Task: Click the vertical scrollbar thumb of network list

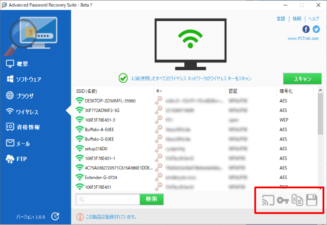Action: [320, 114]
